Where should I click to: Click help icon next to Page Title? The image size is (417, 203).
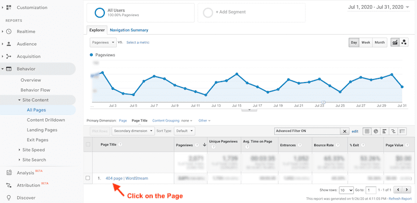pyautogui.click(x=120, y=144)
